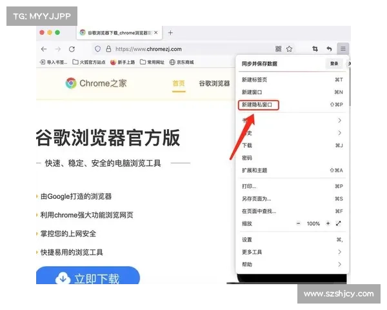
Task: Bookmark this page with the star icon
Action: click(x=290, y=48)
